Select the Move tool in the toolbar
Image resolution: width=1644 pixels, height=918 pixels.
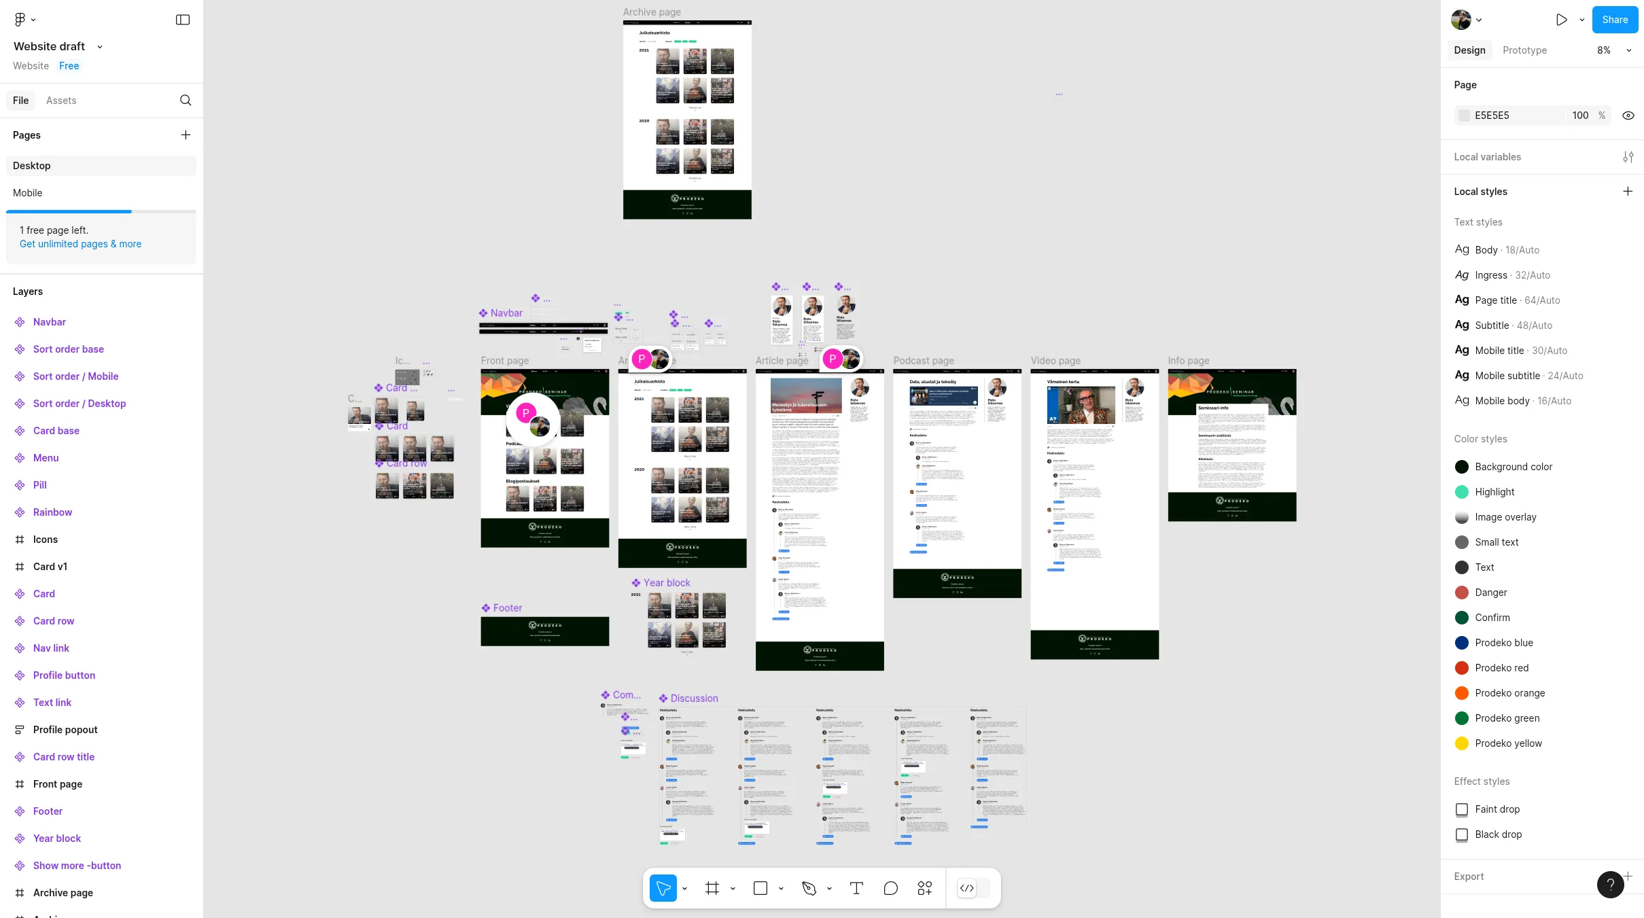point(663,888)
